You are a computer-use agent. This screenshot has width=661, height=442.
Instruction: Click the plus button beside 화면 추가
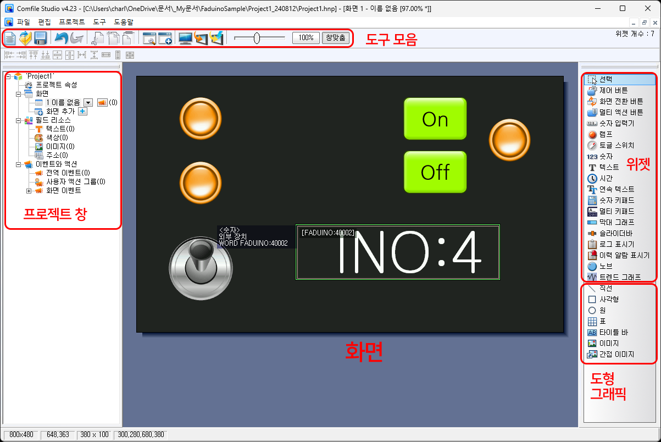(82, 111)
